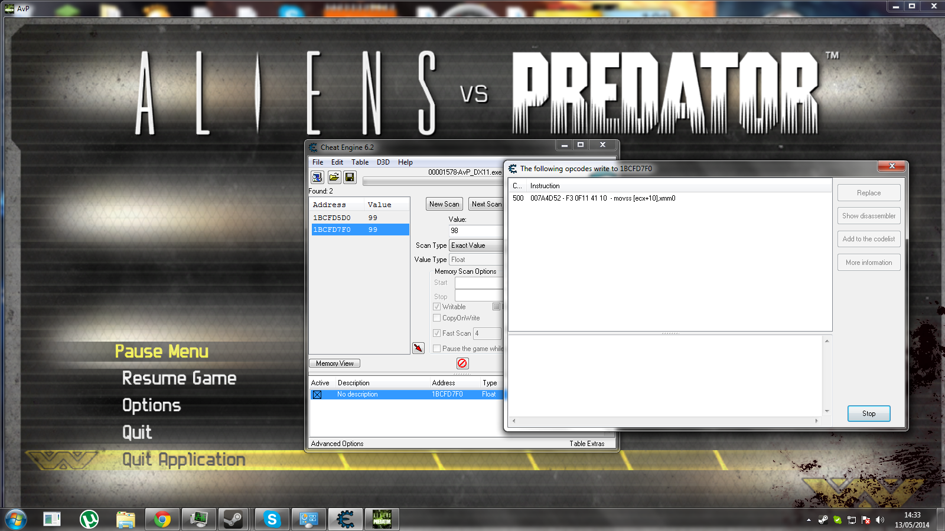Click Resume Game in Pause Menu

[179, 378]
